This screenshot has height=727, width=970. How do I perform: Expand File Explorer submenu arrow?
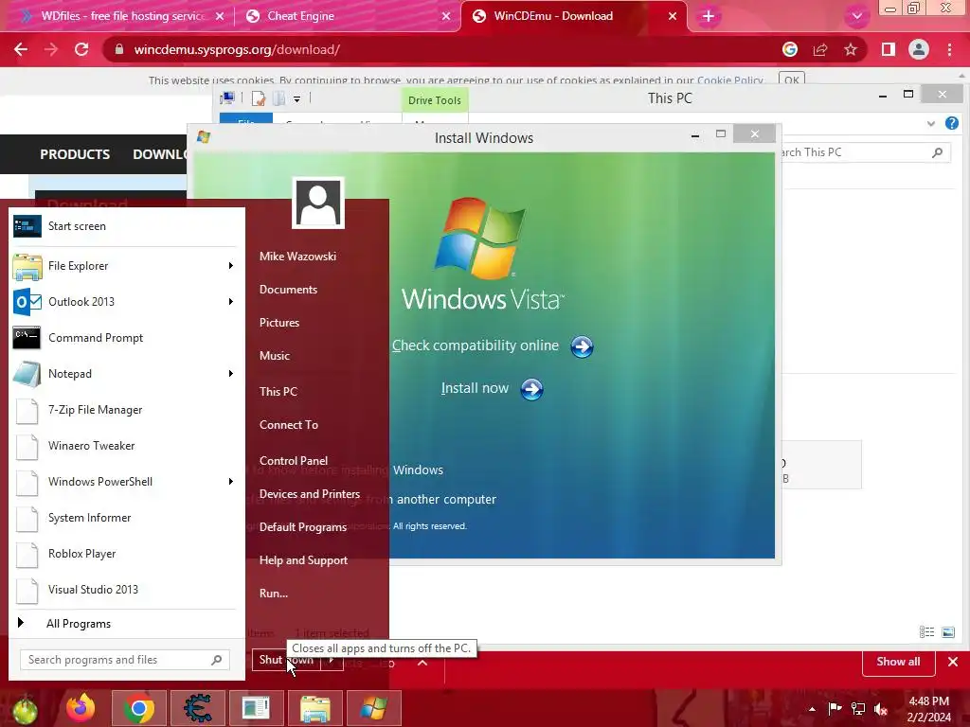(x=231, y=266)
